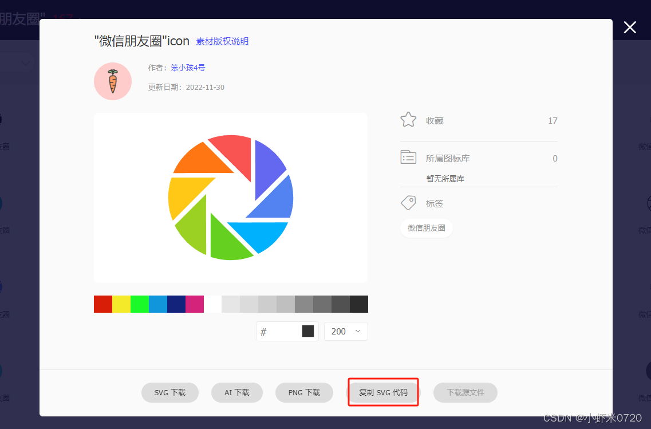Click the SVG 下载 button

tap(170, 392)
